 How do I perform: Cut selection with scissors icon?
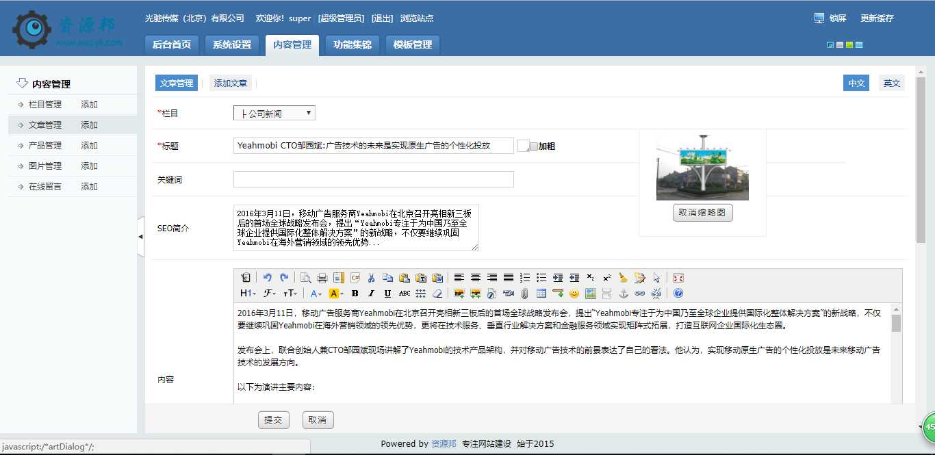(x=371, y=278)
